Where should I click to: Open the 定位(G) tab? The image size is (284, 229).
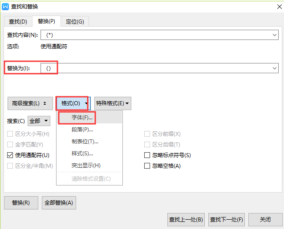(x=75, y=21)
